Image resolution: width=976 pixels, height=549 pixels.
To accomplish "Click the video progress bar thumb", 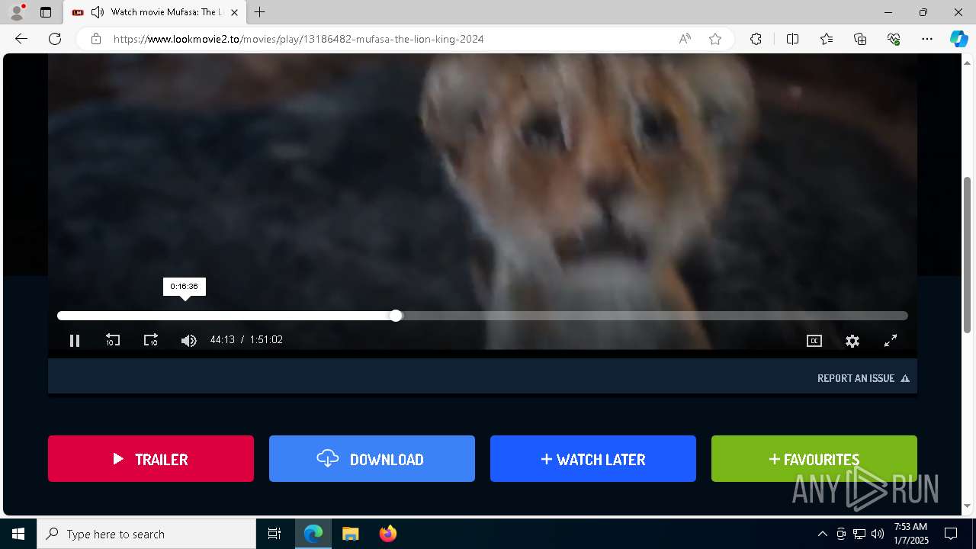I will (x=396, y=316).
